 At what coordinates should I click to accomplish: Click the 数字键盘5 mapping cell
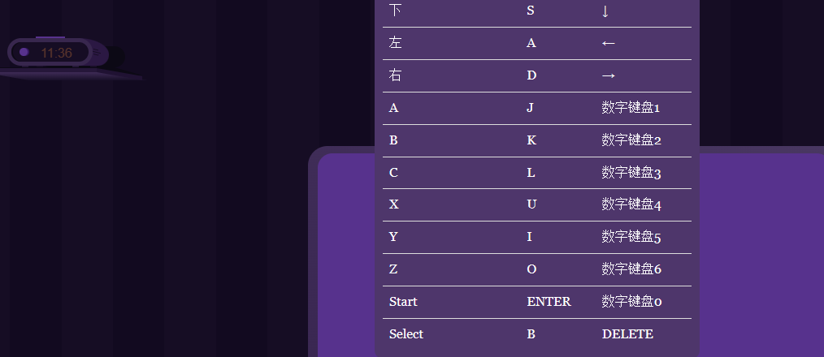coord(631,237)
